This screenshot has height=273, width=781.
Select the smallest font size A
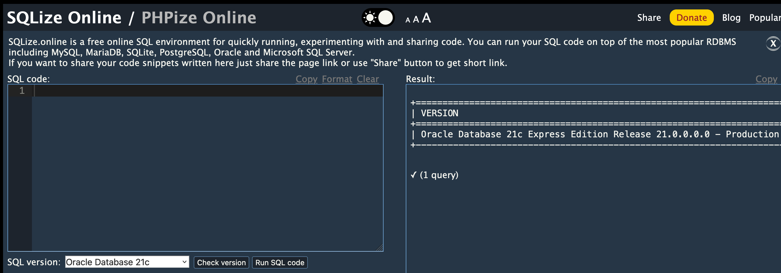tap(407, 20)
